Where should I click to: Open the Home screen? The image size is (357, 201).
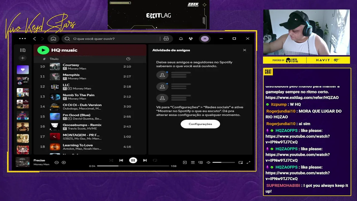(53, 39)
